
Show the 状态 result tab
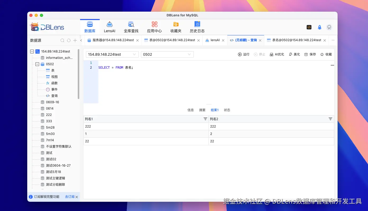pos(227,110)
